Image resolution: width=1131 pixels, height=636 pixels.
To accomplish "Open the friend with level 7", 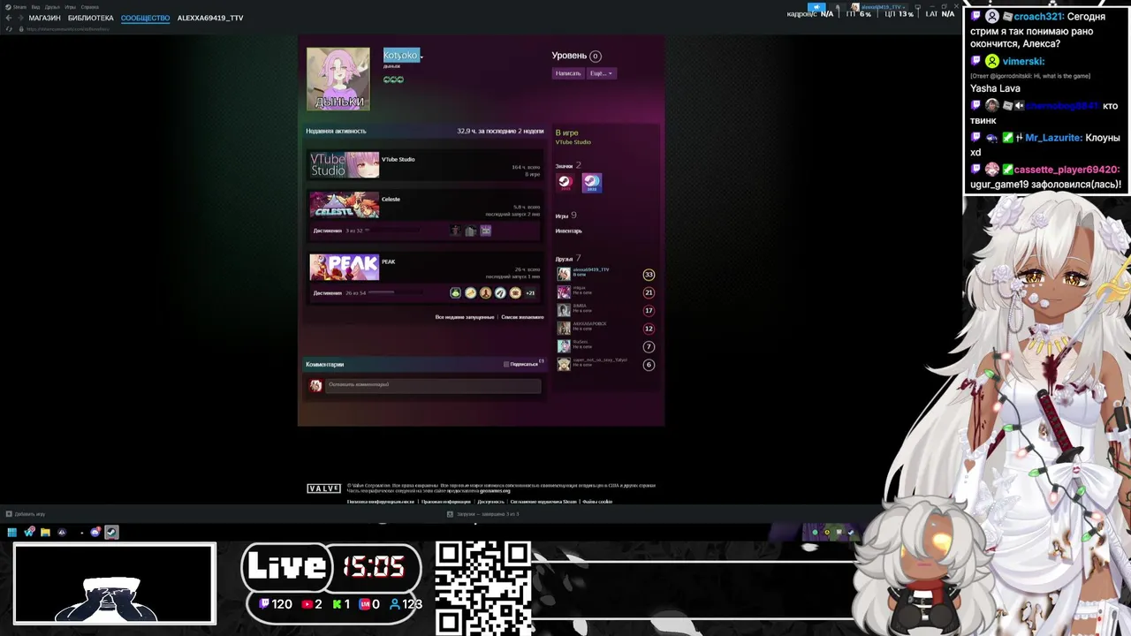I will click(606, 346).
